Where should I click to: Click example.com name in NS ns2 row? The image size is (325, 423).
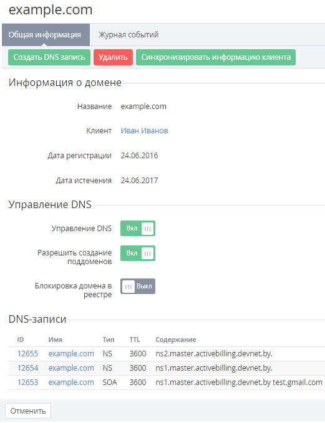coord(71,354)
